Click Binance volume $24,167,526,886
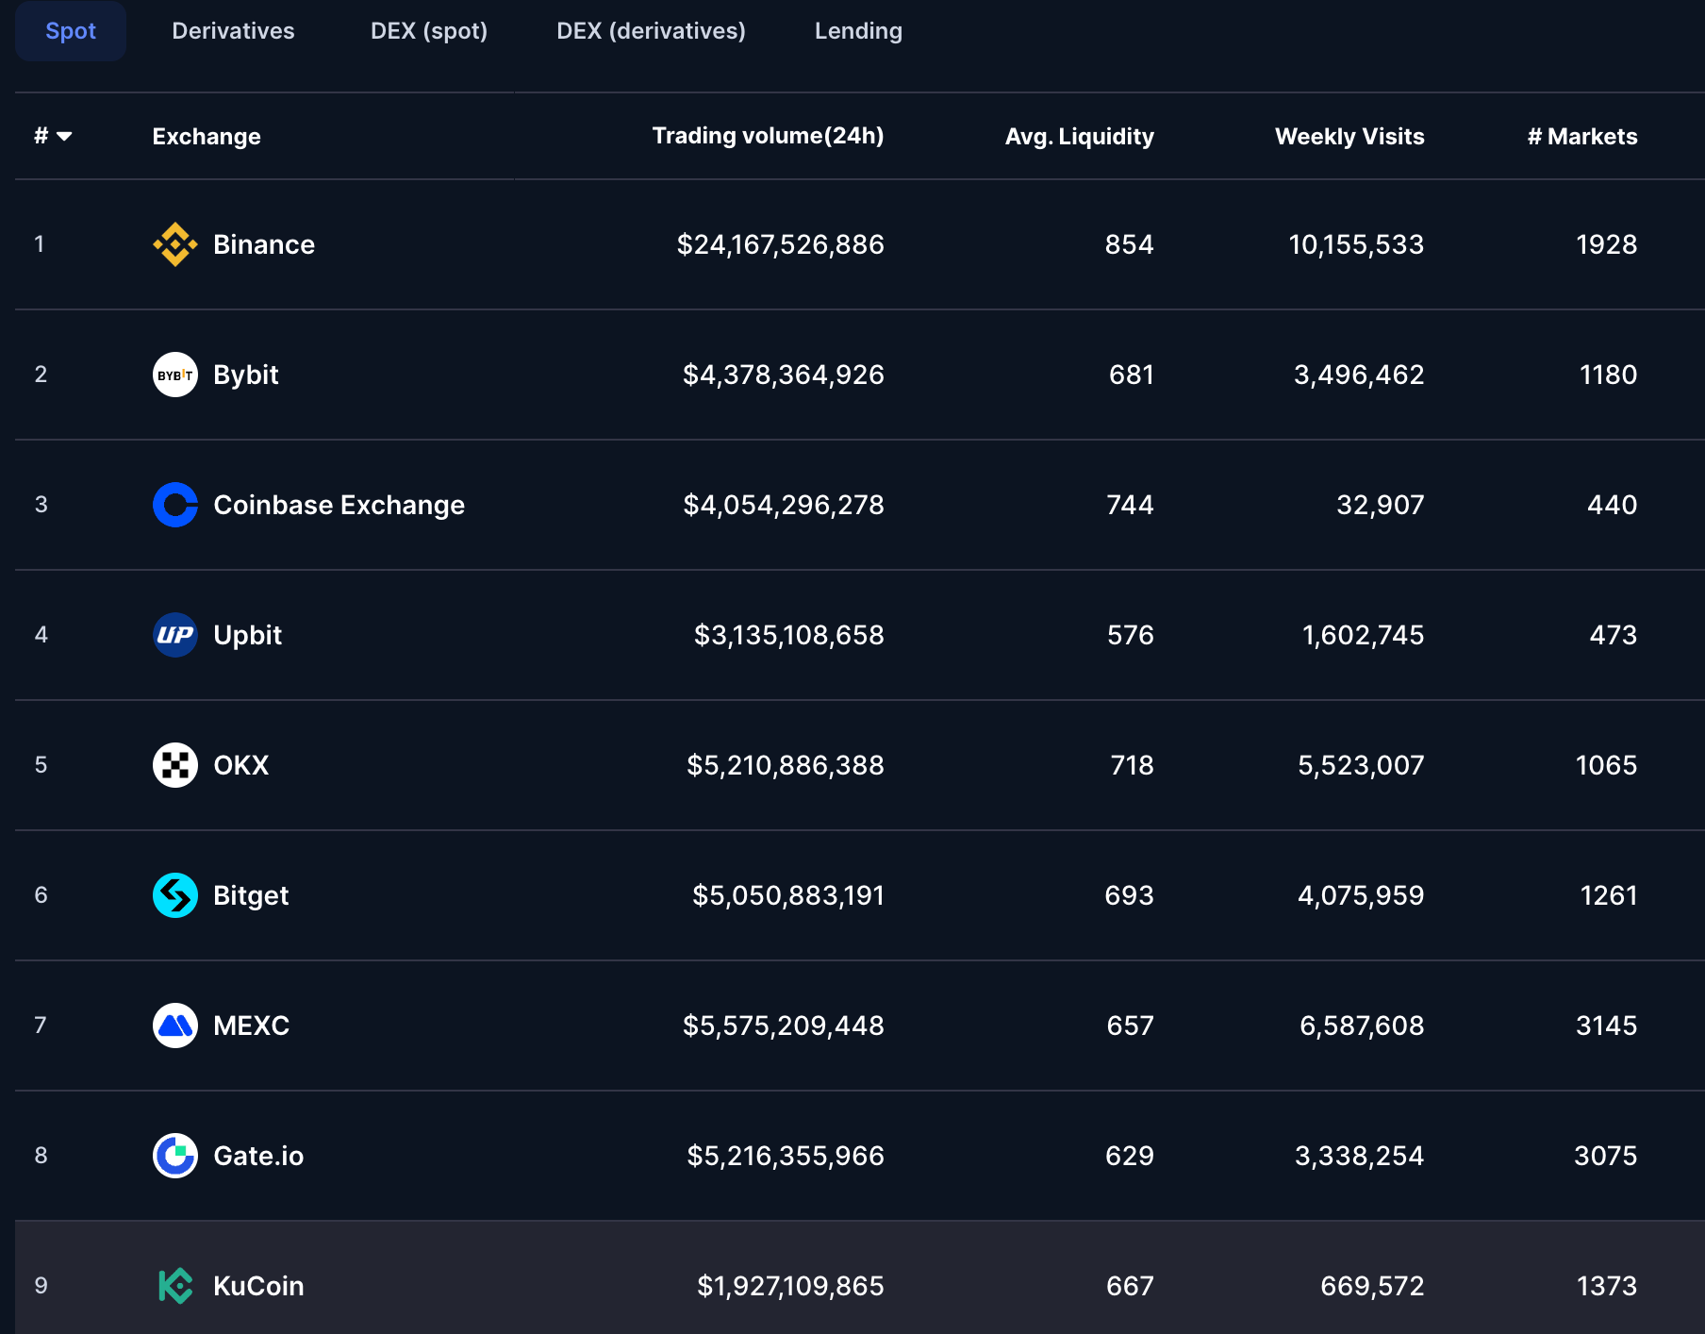Image resolution: width=1705 pixels, height=1334 pixels. [x=781, y=244]
